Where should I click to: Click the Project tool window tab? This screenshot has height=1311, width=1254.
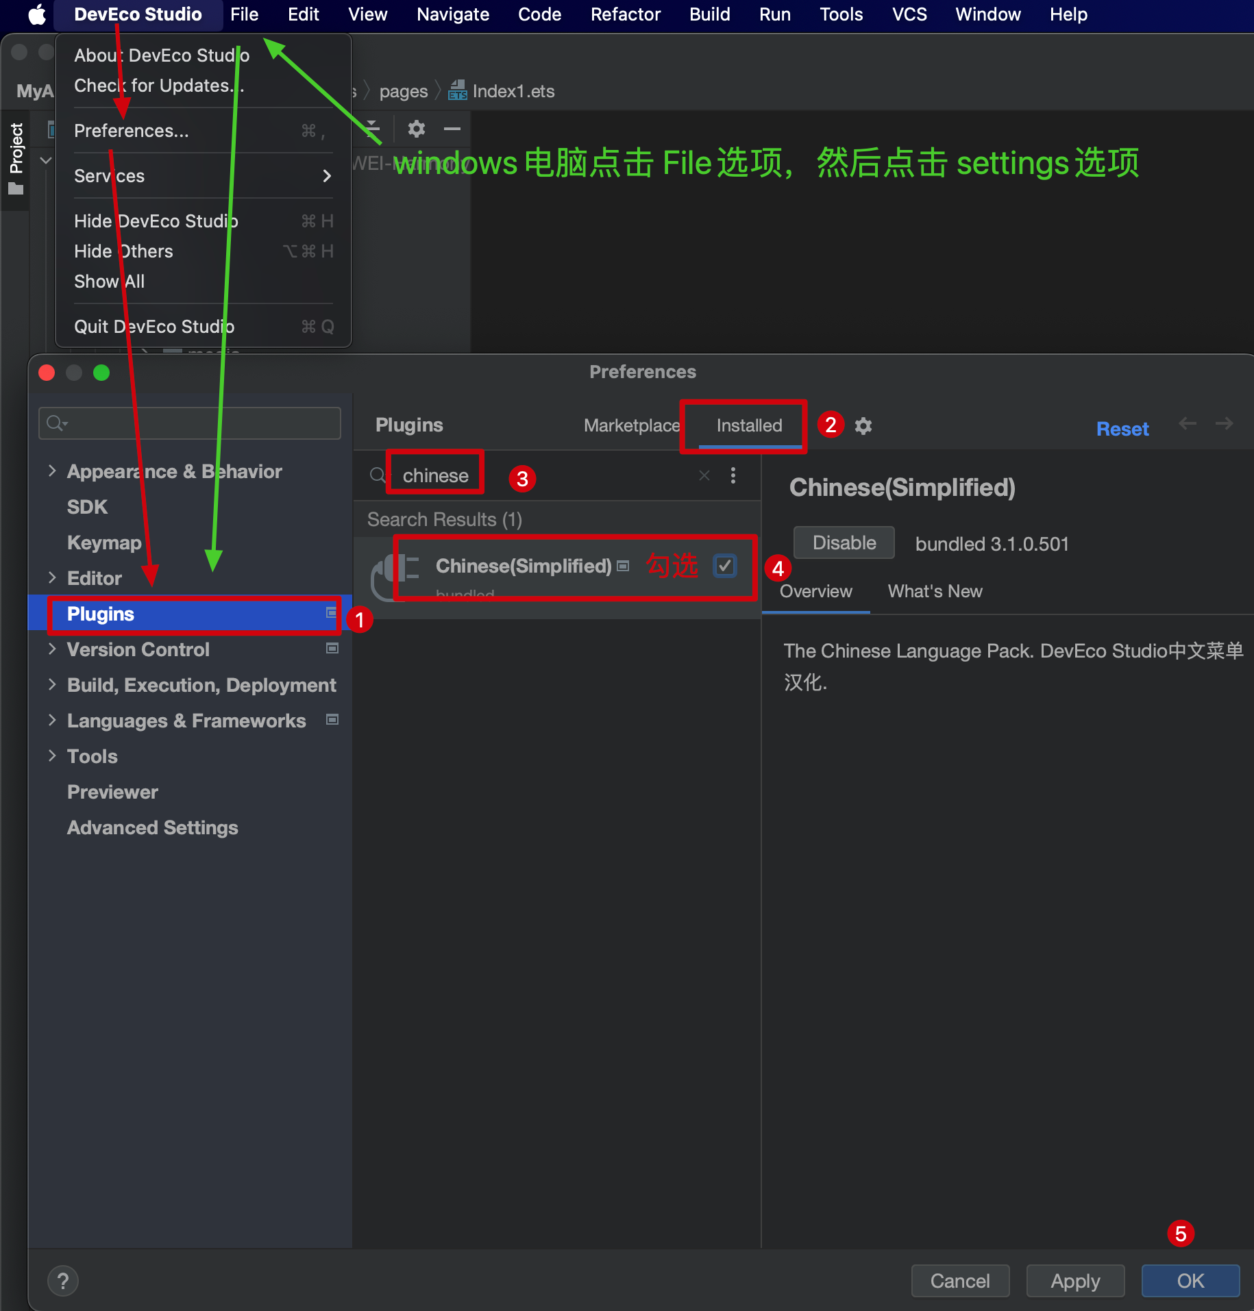[x=16, y=159]
